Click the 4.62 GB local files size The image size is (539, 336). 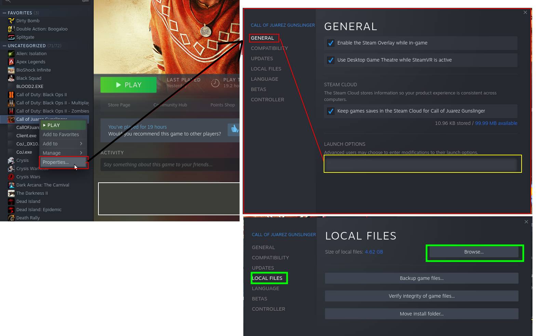pos(374,252)
